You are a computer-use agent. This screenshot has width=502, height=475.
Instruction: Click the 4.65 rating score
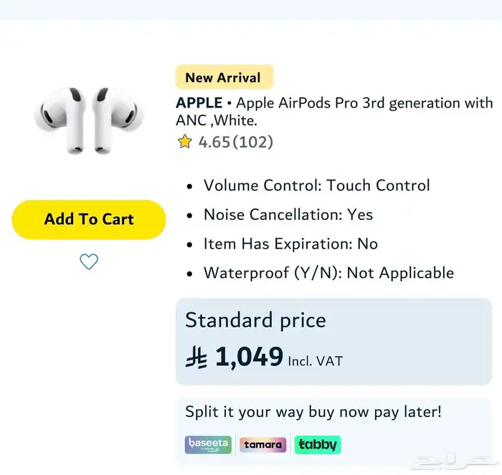tap(214, 142)
